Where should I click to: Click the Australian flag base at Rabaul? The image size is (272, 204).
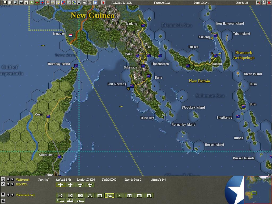click(216, 56)
